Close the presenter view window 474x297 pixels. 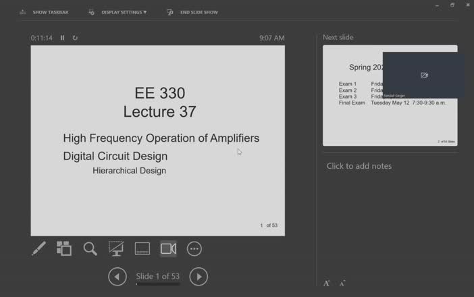click(x=468, y=5)
